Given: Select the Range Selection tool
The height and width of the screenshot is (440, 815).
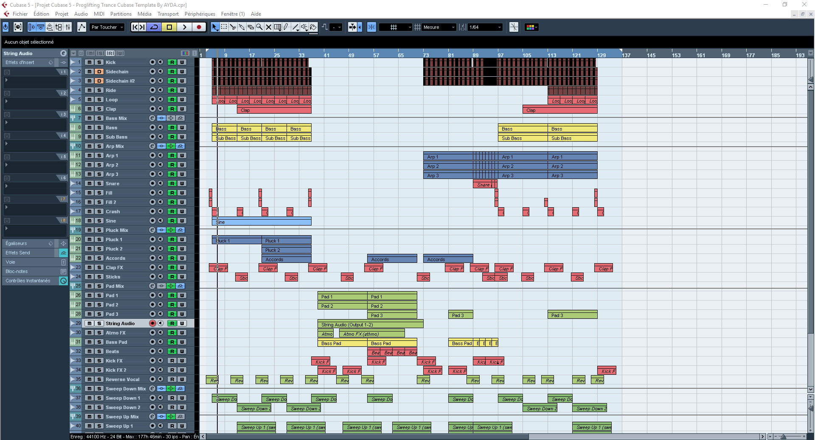Looking at the screenshot, I should [224, 27].
